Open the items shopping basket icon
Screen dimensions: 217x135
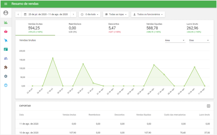(x=6, y=31)
